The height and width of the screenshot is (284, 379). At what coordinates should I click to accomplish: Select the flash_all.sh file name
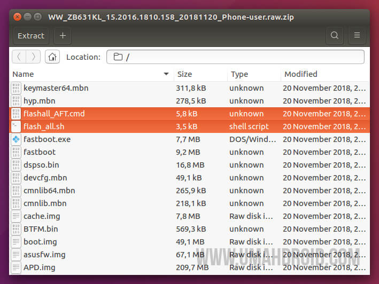(x=44, y=127)
